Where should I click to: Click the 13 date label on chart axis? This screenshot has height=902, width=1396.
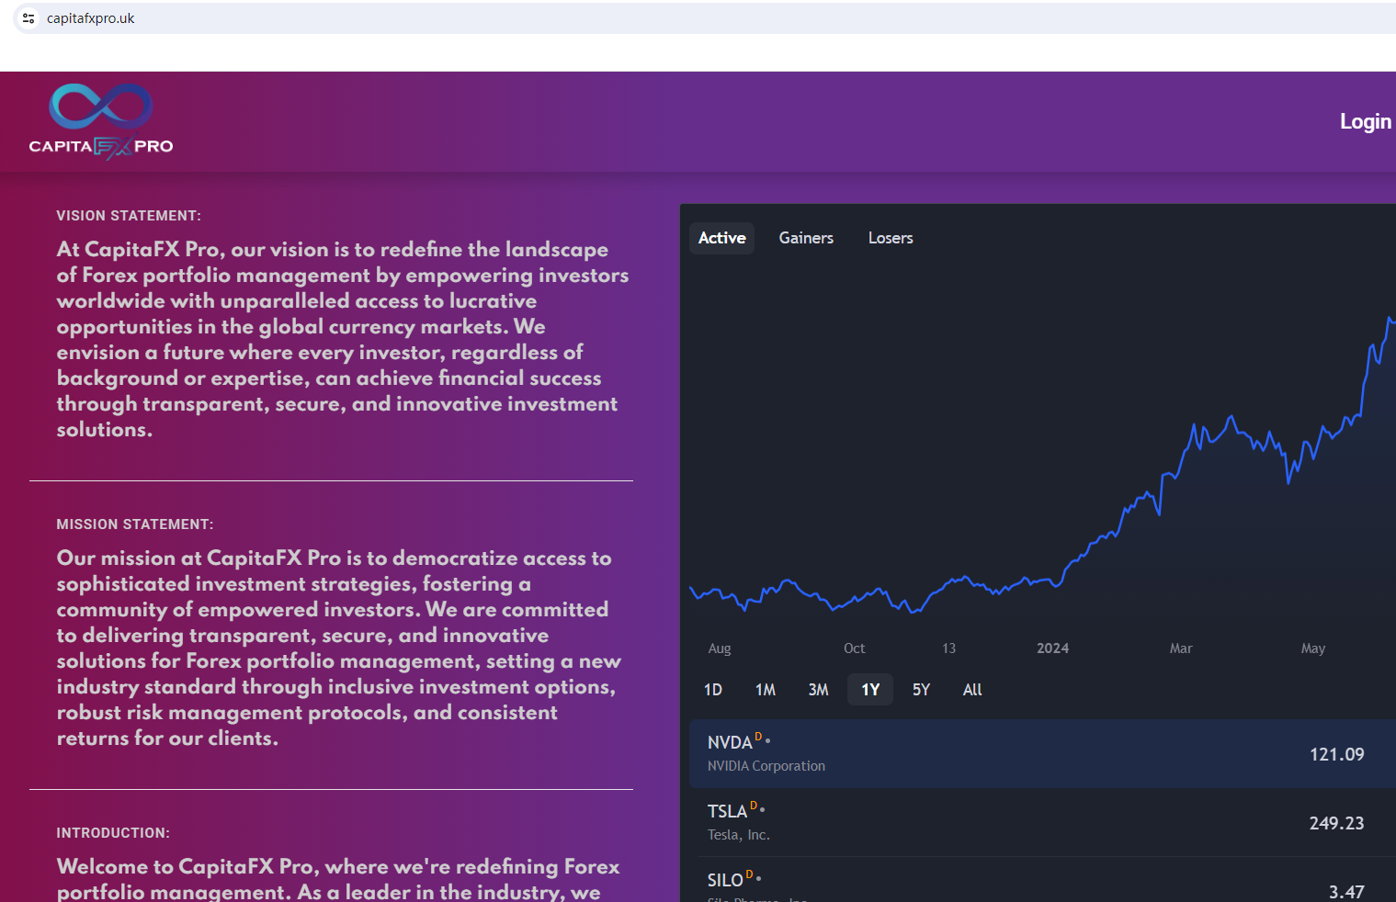(948, 648)
